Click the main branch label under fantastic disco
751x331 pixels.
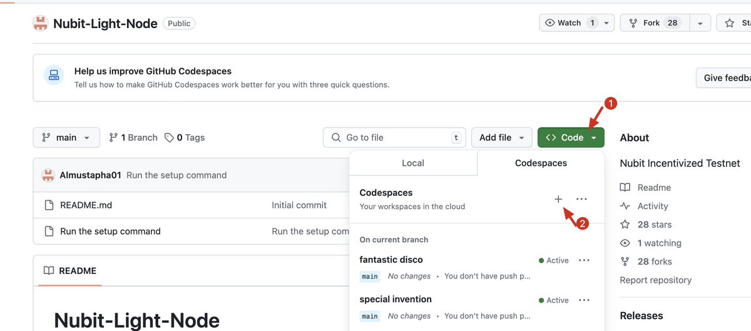click(x=370, y=277)
